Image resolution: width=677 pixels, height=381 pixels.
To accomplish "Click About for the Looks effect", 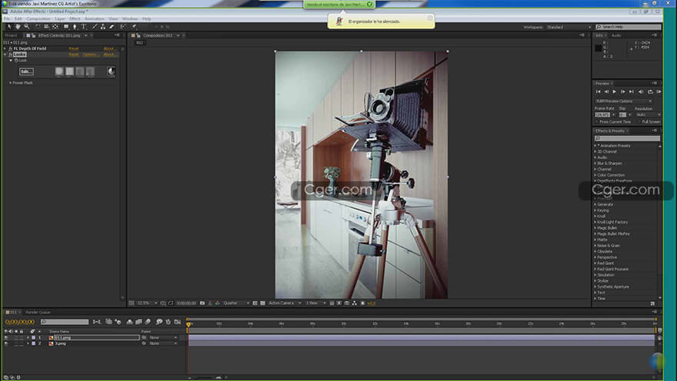I will point(108,55).
